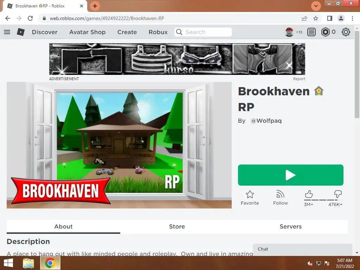Share this page from address bar

[x=304, y=18]
